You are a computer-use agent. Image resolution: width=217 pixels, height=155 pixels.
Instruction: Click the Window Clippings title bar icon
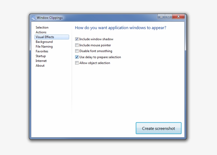pyautogui.click(x=33, y=17)
